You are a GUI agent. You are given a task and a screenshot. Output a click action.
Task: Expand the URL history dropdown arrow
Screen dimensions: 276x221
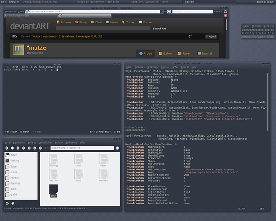162,12
